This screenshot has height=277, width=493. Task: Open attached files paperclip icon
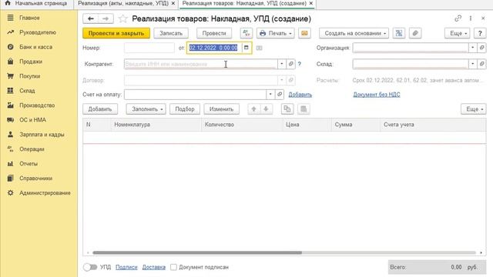415,33
